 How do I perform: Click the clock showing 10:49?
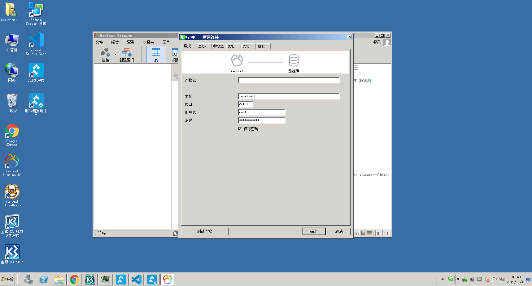point(516,277)
